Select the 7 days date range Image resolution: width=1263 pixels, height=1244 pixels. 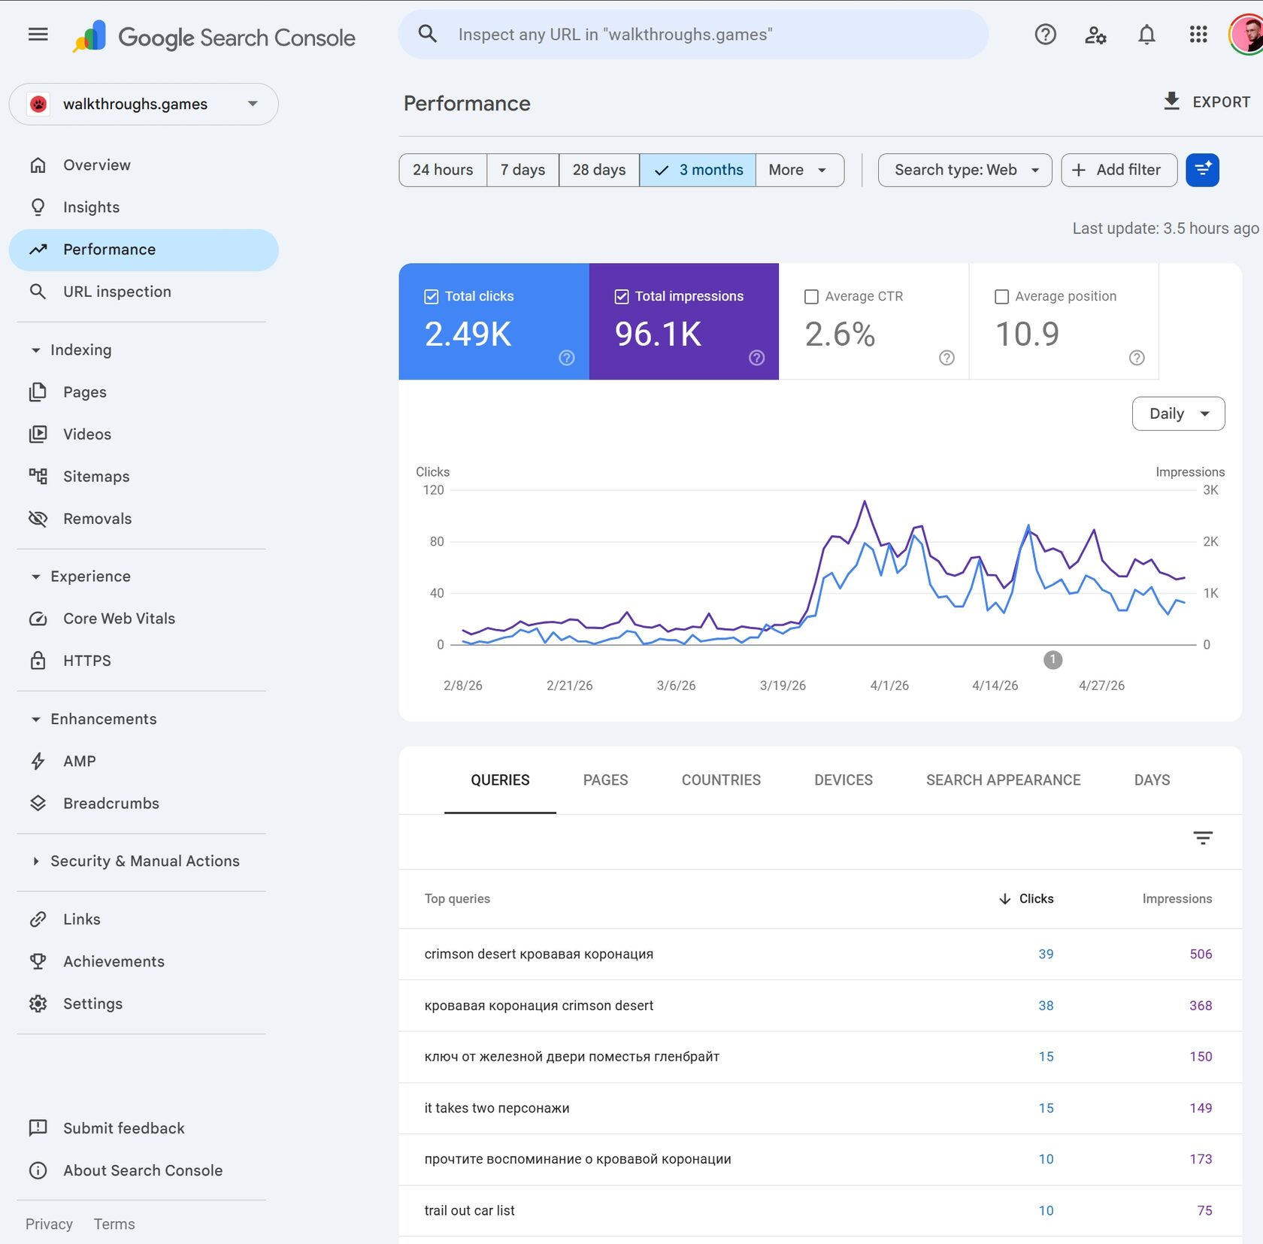pyautogui.click(x=522, y=170)
